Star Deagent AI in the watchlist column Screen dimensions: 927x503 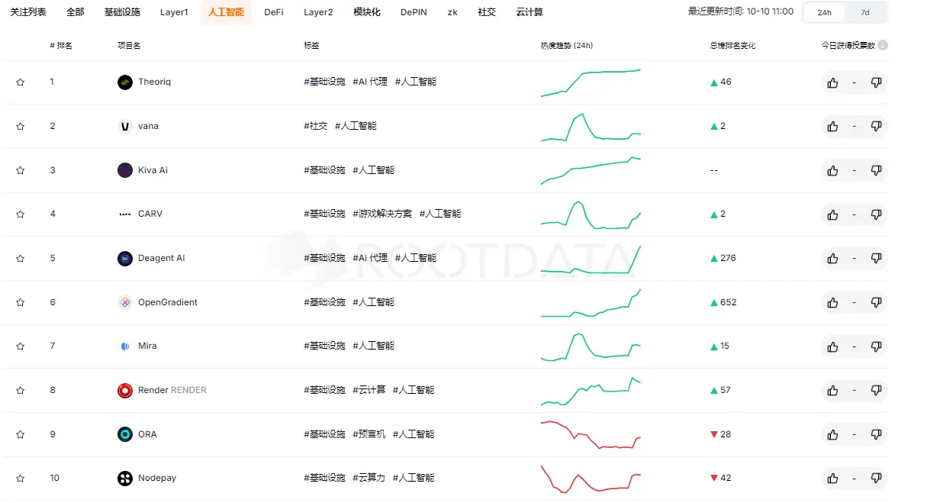tap(20, 258)
